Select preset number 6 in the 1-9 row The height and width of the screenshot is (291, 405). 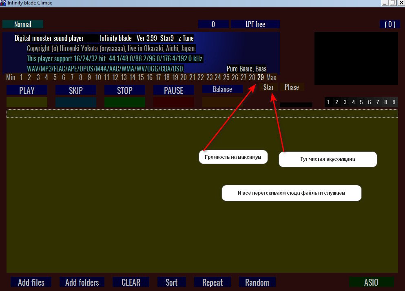[x=370, y=102]
